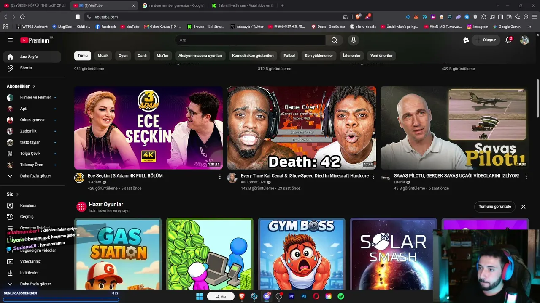Click Tümünü görüntüle button
This screenshot has width=540, height=303.
495,207
